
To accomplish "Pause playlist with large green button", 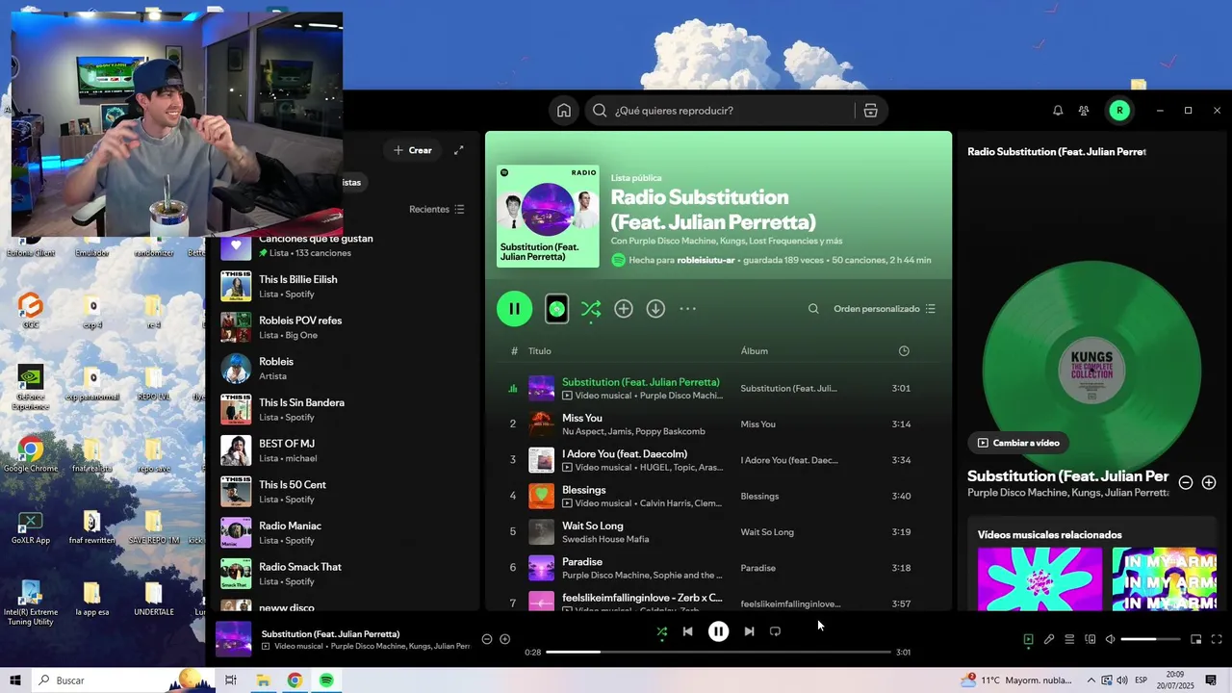I will coord(514,309).
